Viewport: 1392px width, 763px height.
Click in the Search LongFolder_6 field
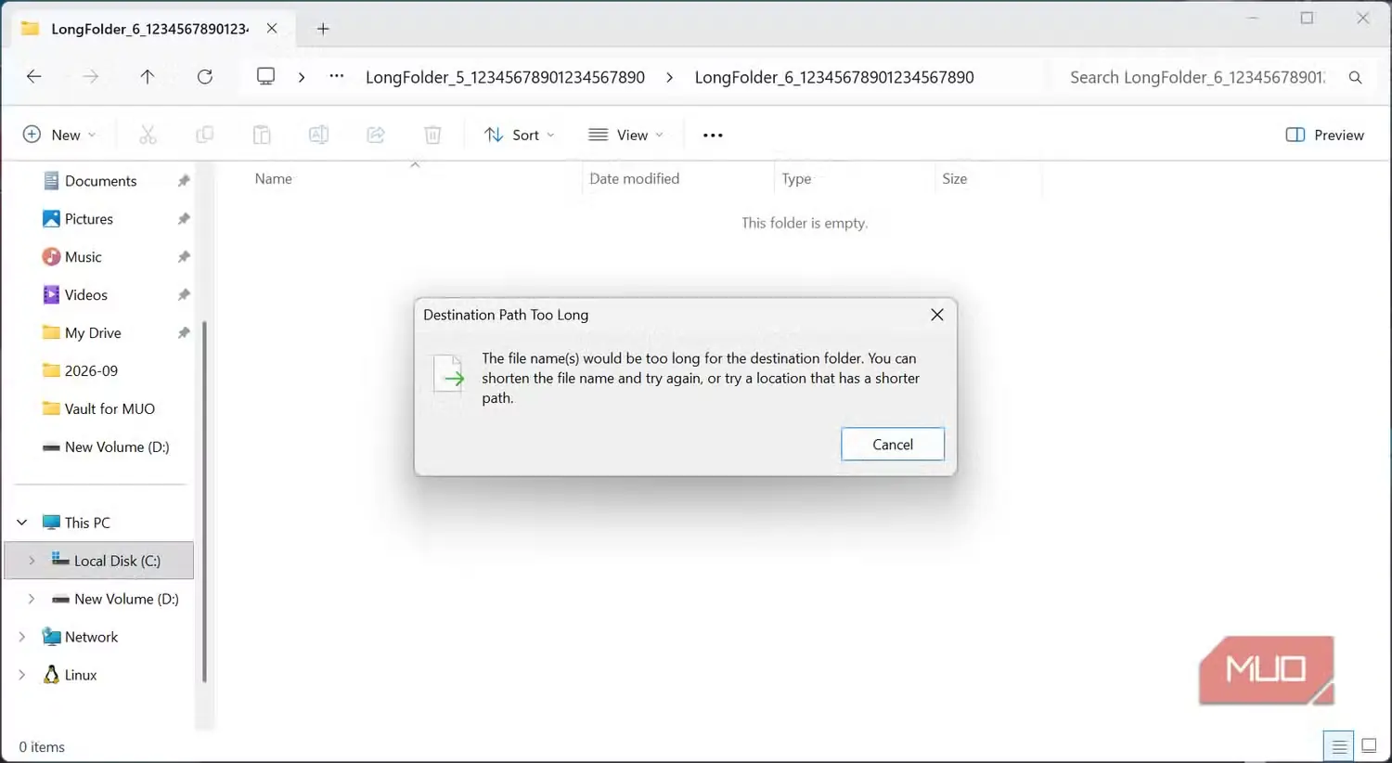pyautogui.click(x=1197, y=78)
